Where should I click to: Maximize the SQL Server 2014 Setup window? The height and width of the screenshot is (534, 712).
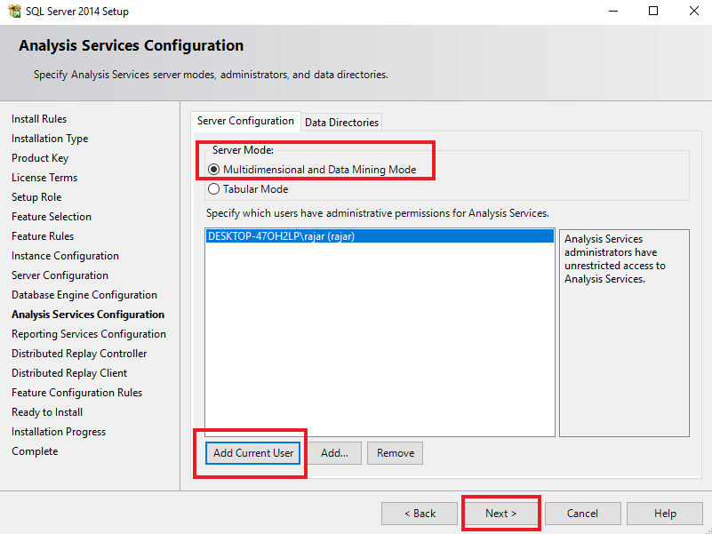pyautogui.click(x=653, y=11)
